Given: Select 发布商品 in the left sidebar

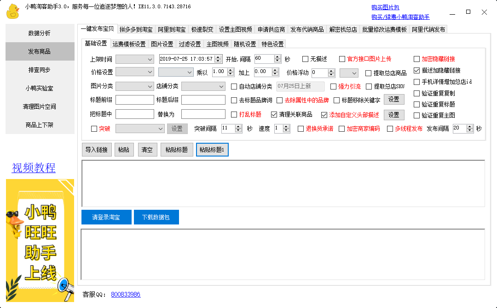Looking at the screenshot, I should tap(40, 51).
